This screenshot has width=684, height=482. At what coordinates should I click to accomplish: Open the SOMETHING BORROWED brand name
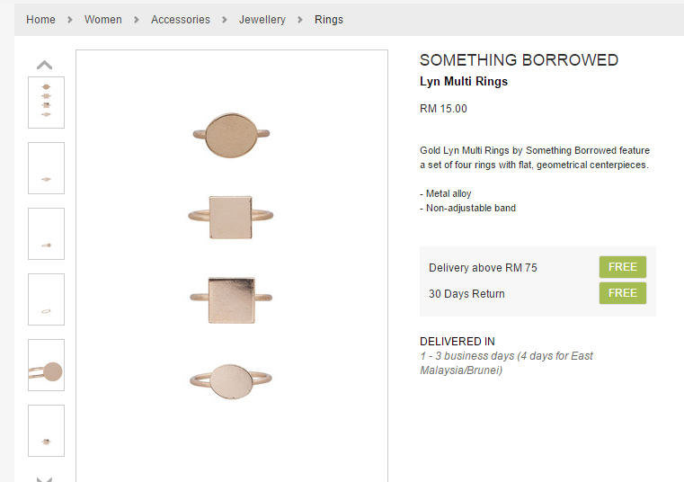tap(519, 60)
